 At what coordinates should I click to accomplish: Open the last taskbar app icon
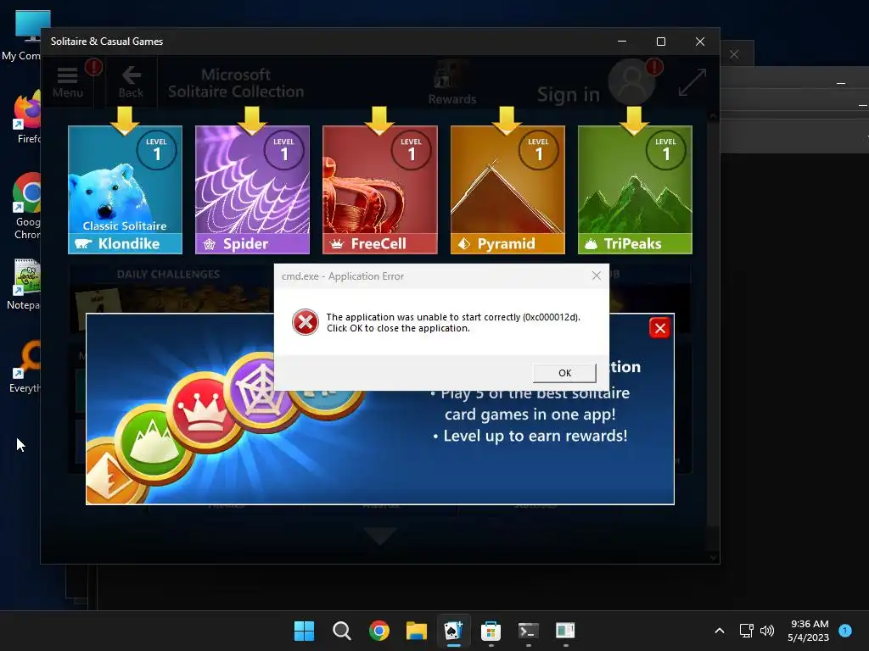(x=565, y=631)
